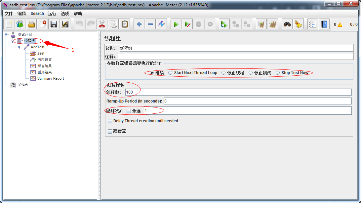Screen dimensions: 361x203
Task: Save the test plan via floppy icon
Action: (54, 24)
